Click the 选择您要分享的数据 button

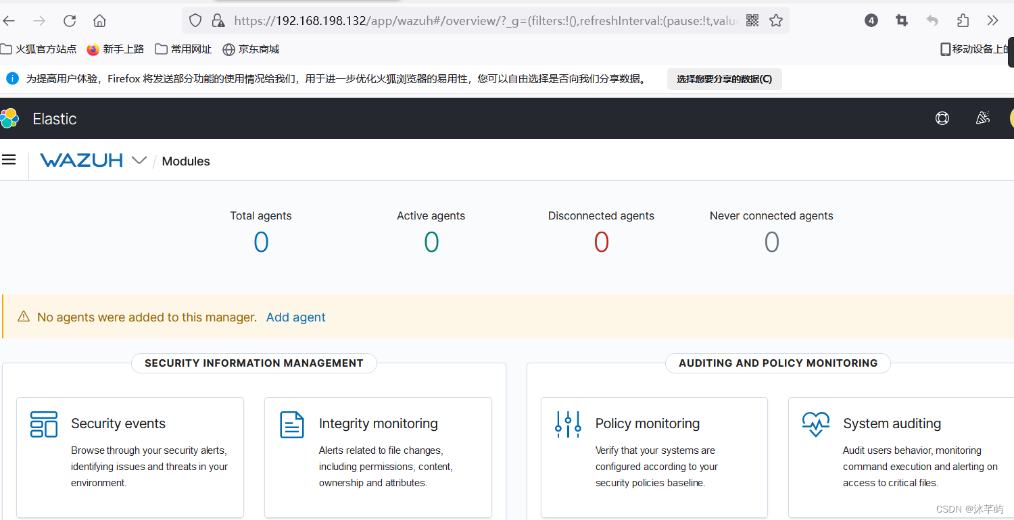724,79
